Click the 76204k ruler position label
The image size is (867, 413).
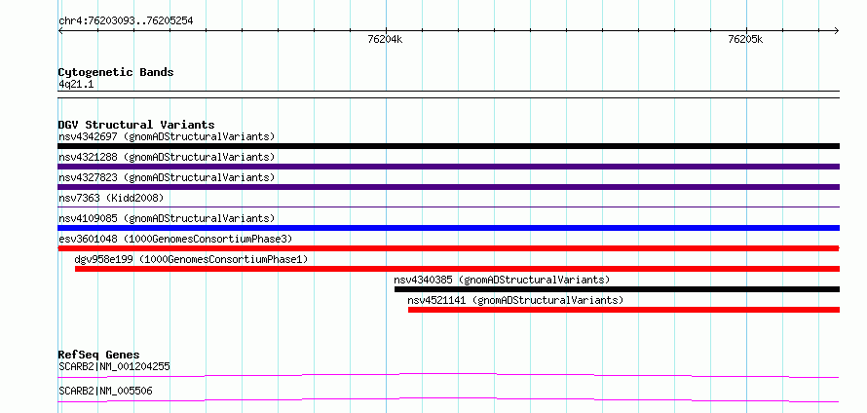pos(386,39)
